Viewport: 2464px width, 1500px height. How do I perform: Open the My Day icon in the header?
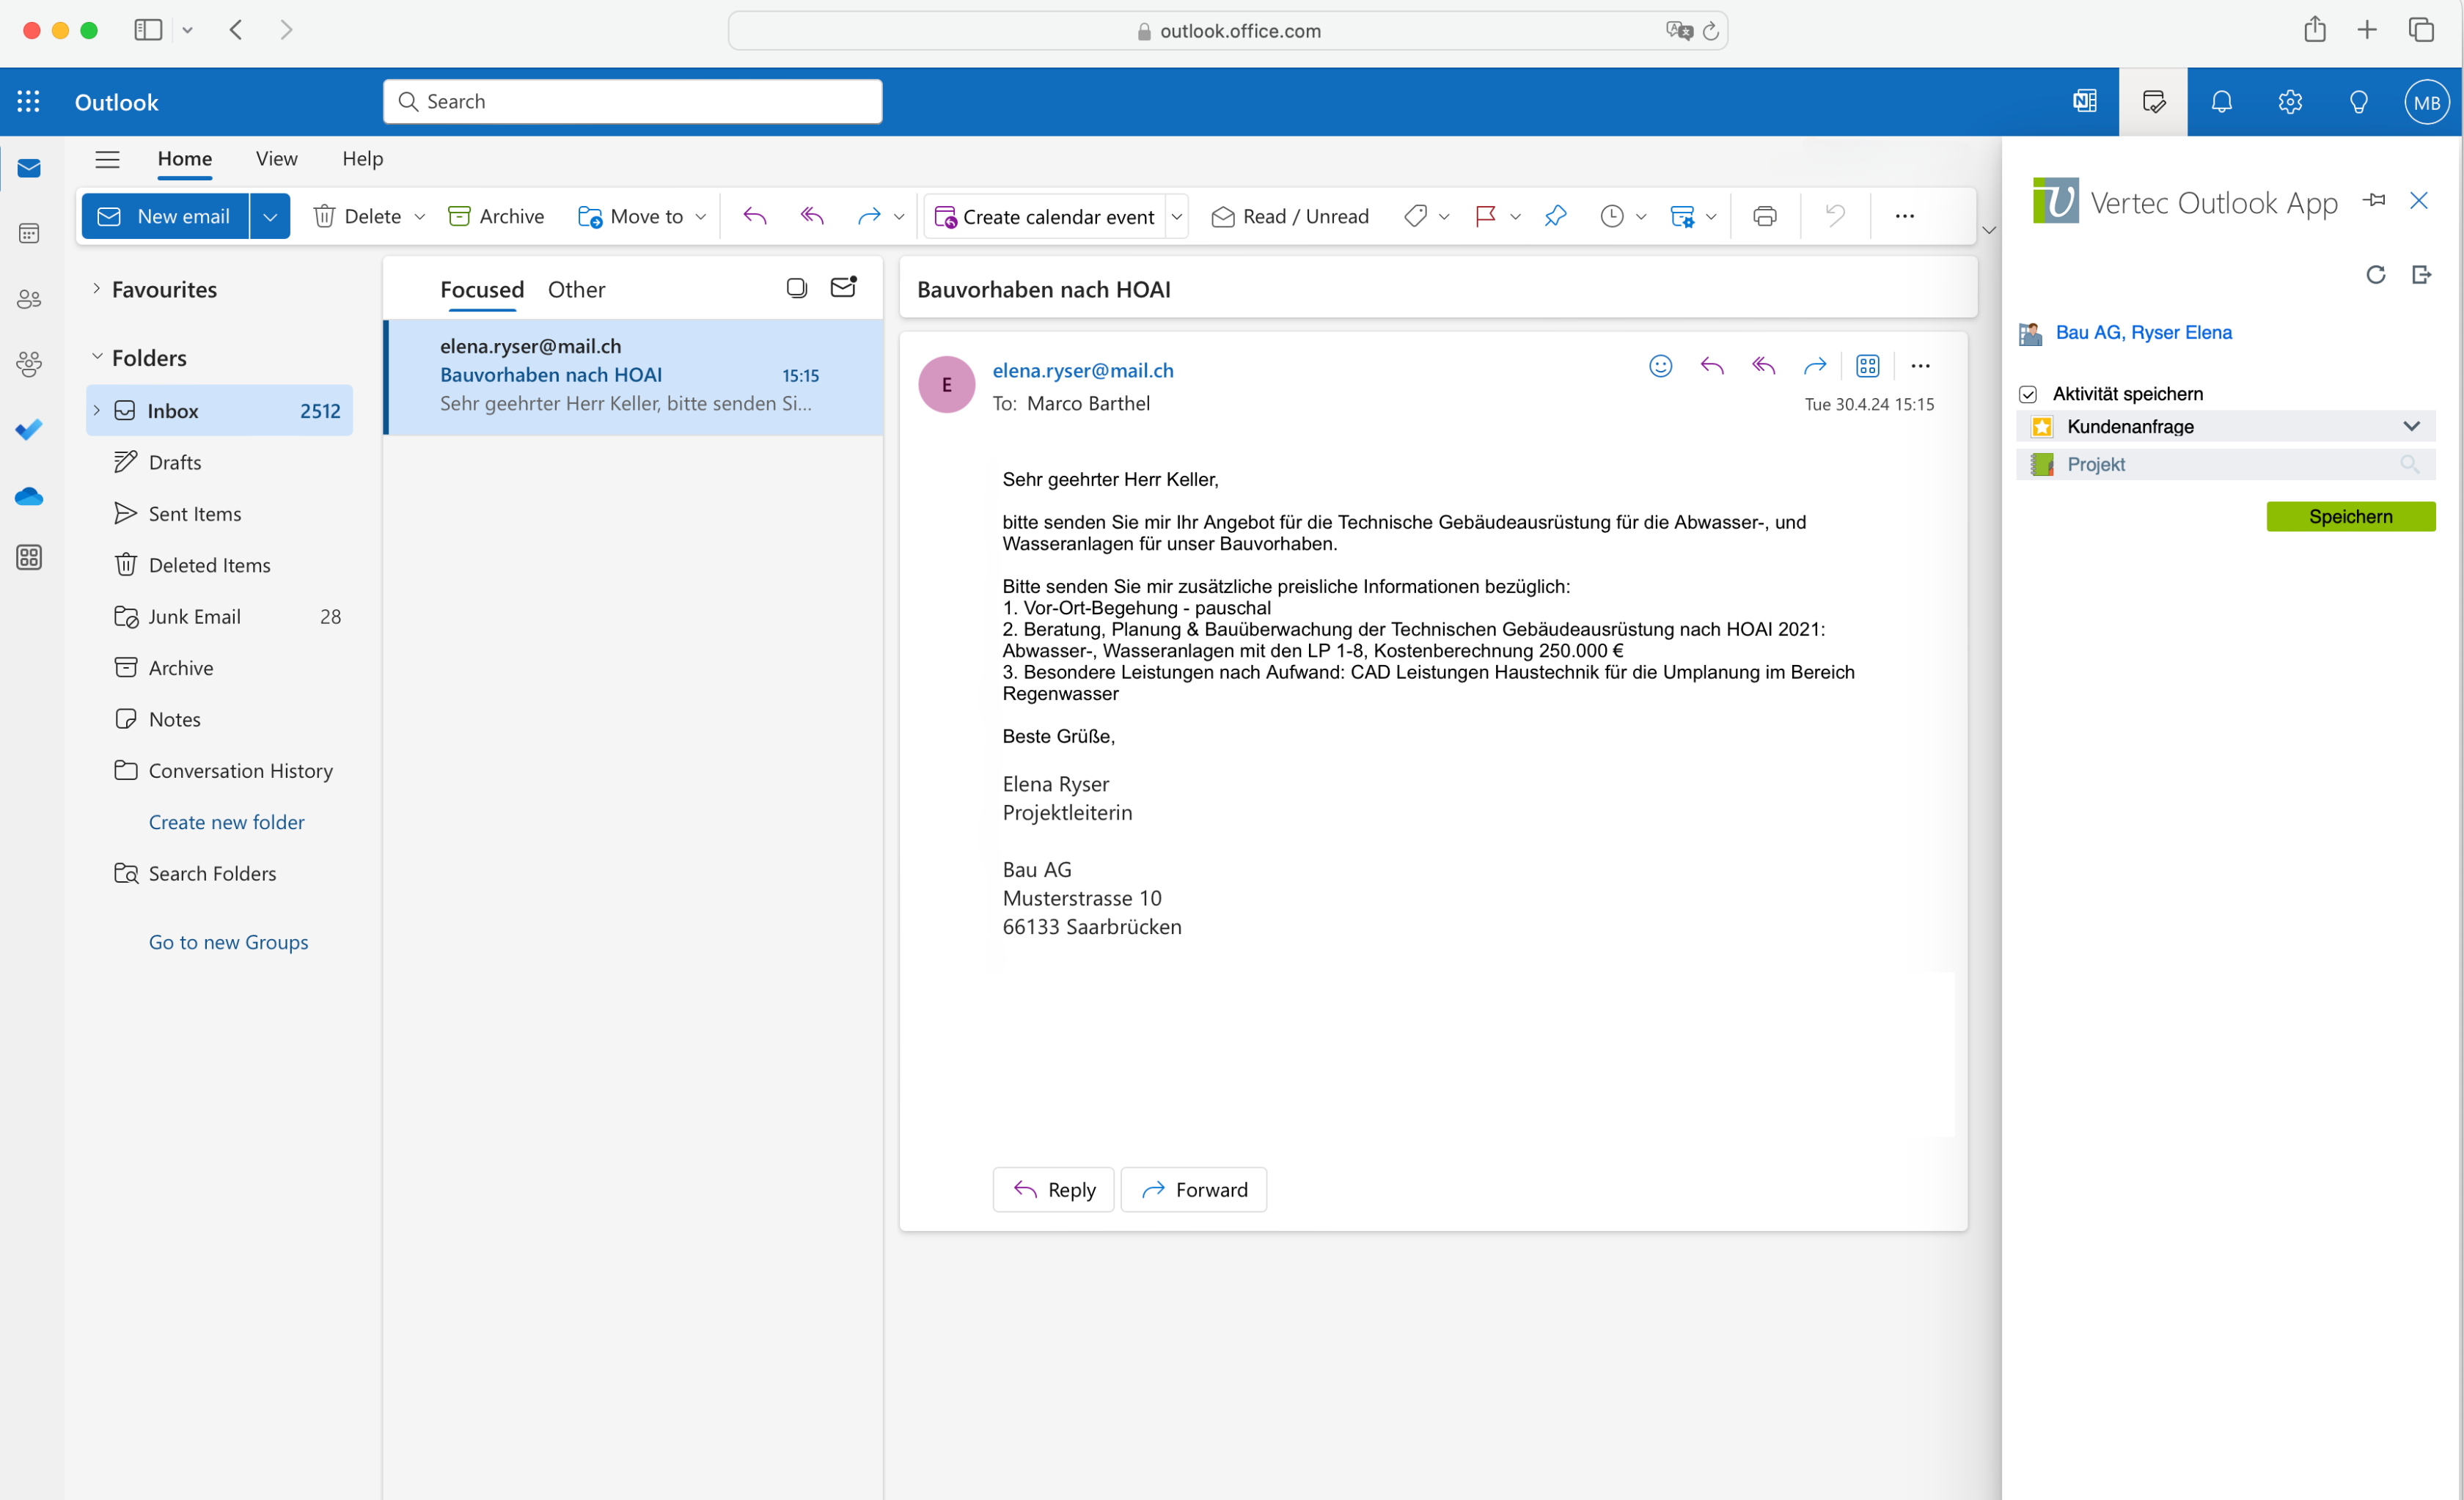click(2153, 102)
